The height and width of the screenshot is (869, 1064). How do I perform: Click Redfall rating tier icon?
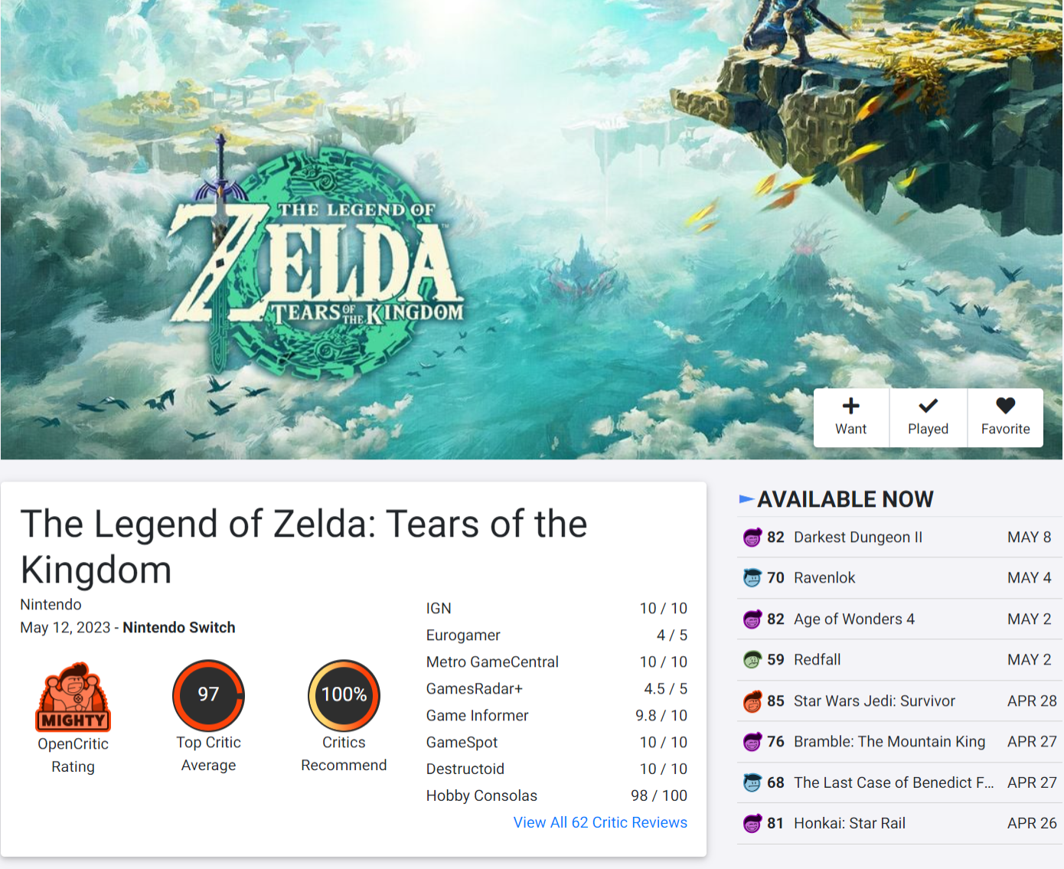(752, 660)
